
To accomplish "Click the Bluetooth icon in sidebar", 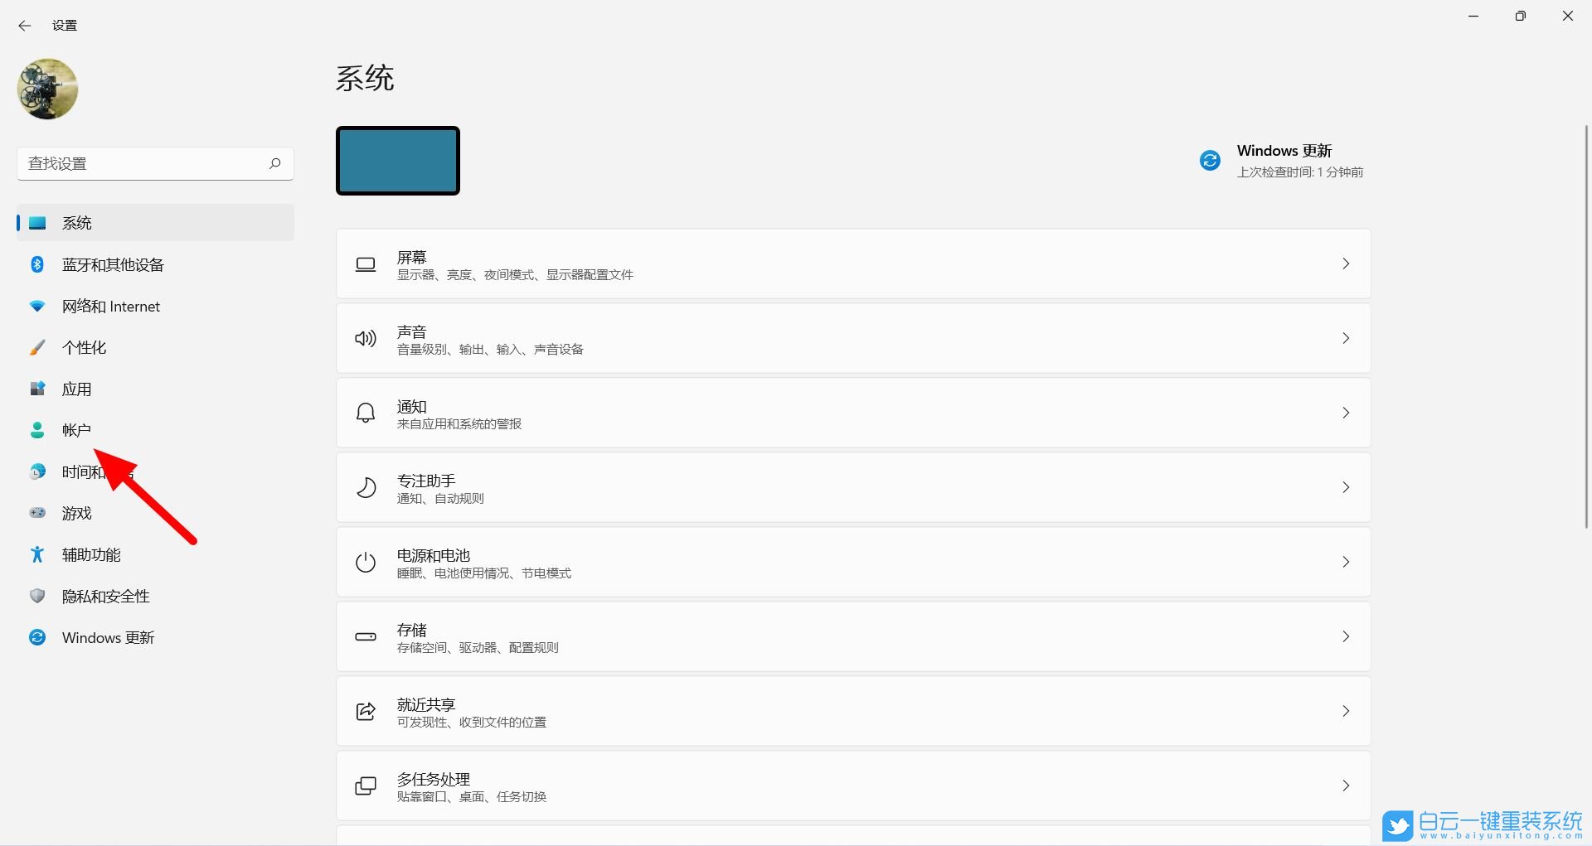I will (37, 264).
